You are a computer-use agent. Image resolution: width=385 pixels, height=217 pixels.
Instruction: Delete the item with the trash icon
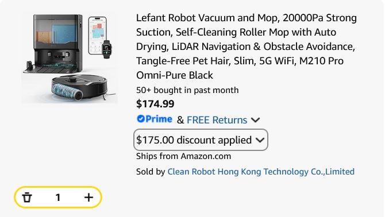coord(27,197)
